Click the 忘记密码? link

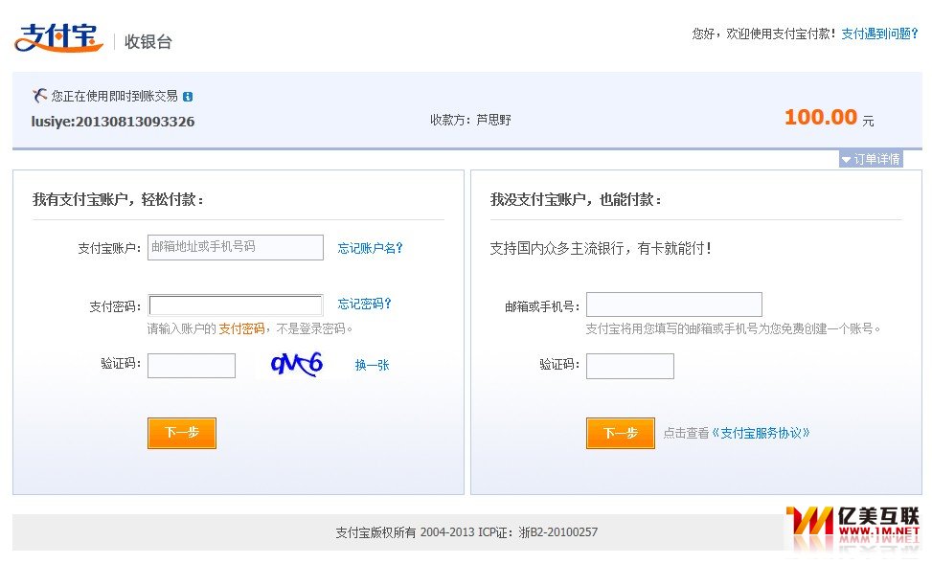click(364, 304)
